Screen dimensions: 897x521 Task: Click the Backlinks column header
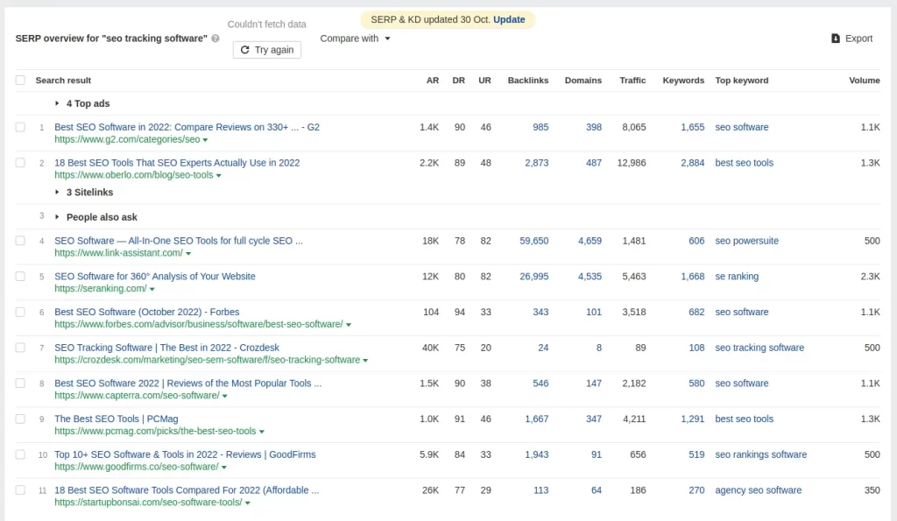click(528, 80)
